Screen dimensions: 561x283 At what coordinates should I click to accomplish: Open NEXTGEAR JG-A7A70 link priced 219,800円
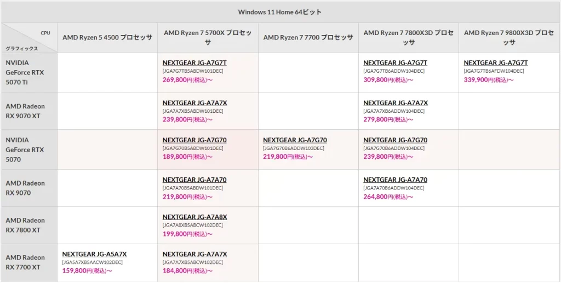[x=194, y=180]
